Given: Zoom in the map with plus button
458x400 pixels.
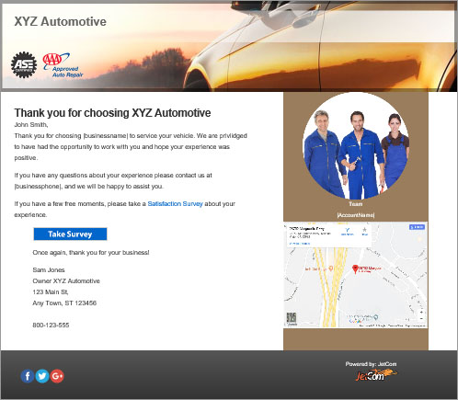Looking at the screenshot, I should (x=422, y=312).
